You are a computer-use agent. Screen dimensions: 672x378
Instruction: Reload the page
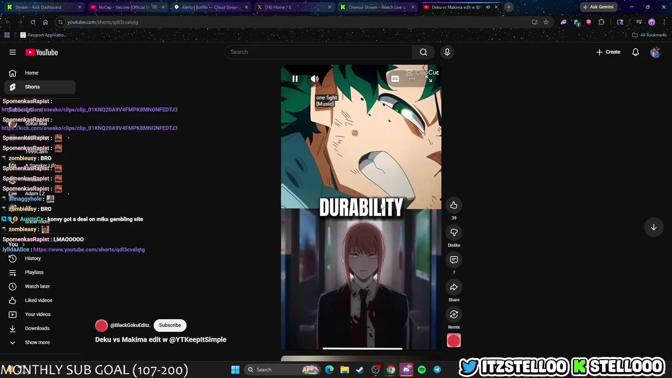[33, 22]
